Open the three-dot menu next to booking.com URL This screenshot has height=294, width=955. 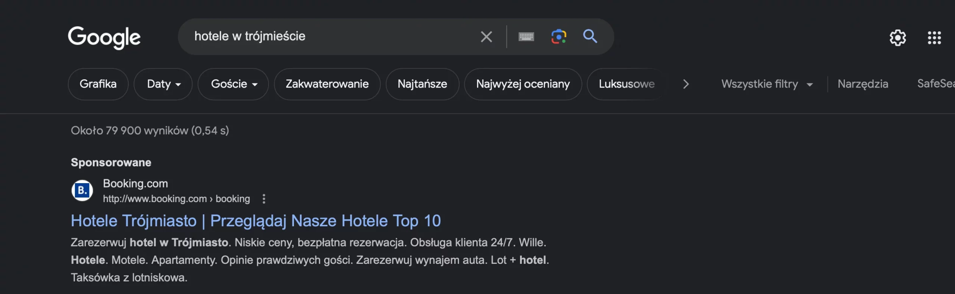coord(264,199)
